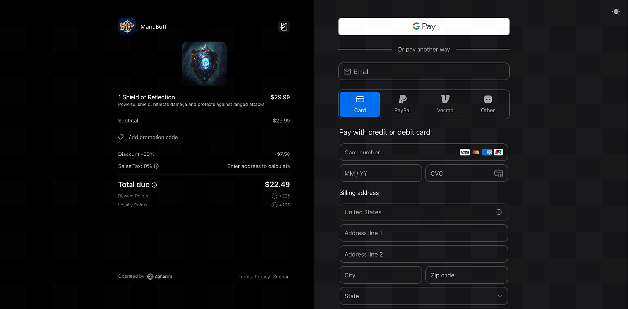Click the promotion code tag icon

tap(121, 137)
